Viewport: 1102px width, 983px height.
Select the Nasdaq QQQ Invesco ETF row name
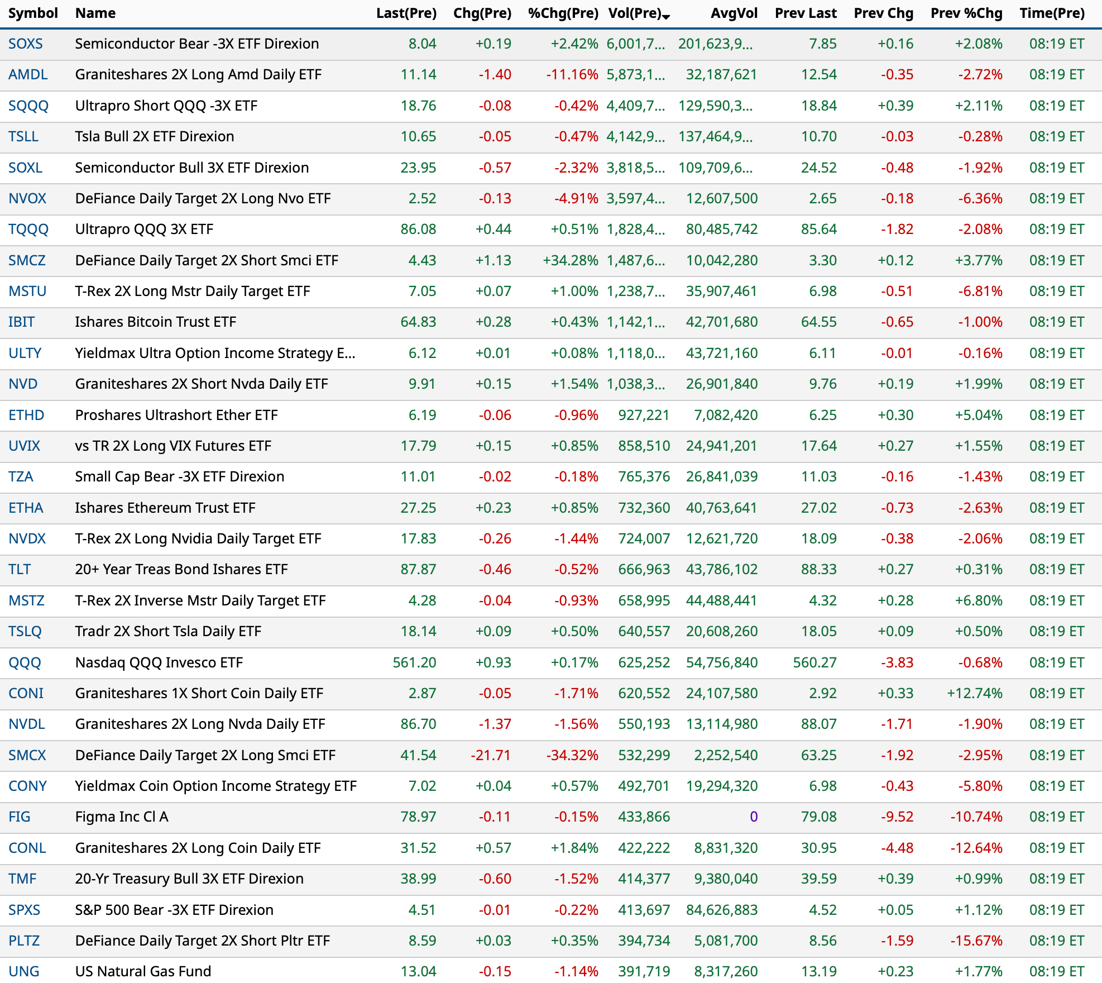[159, 662]
